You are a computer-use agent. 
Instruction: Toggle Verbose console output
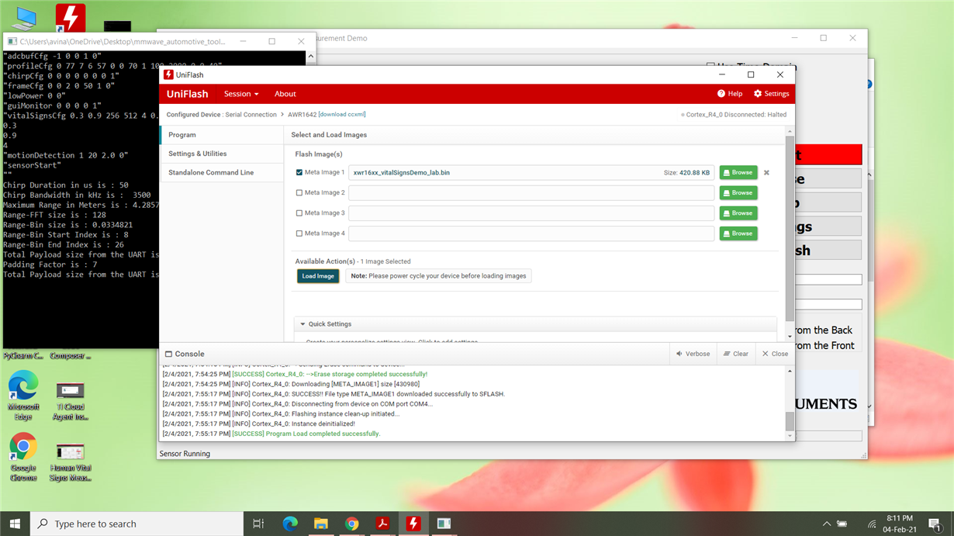pos(693,354)
